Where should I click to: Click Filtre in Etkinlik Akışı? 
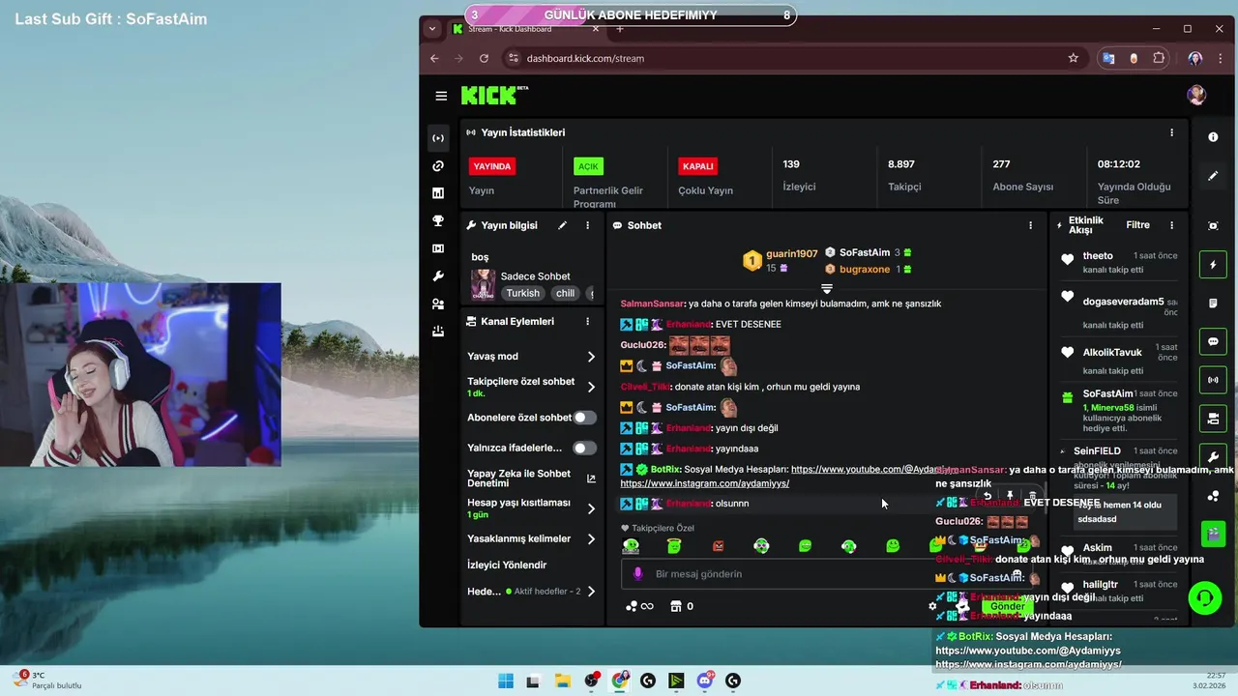[1137, 225]
